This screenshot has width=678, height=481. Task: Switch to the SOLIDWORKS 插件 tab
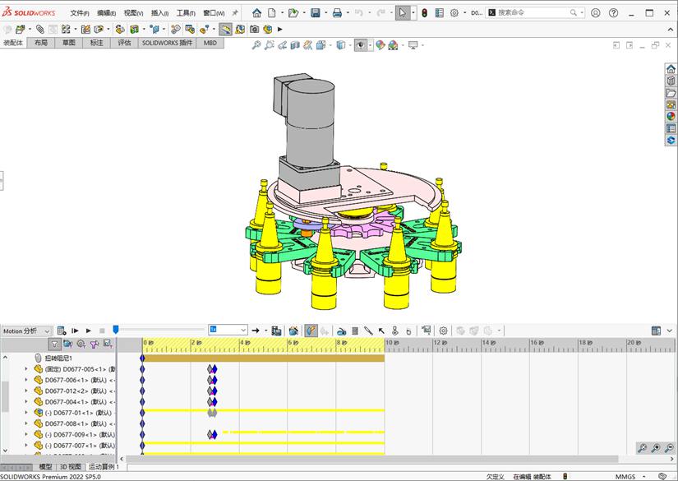[167, 43]
